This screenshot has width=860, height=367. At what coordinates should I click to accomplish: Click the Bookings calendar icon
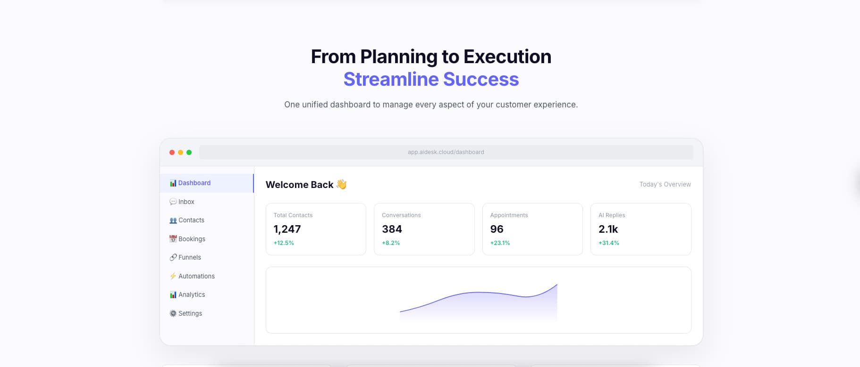click(173, 239)
